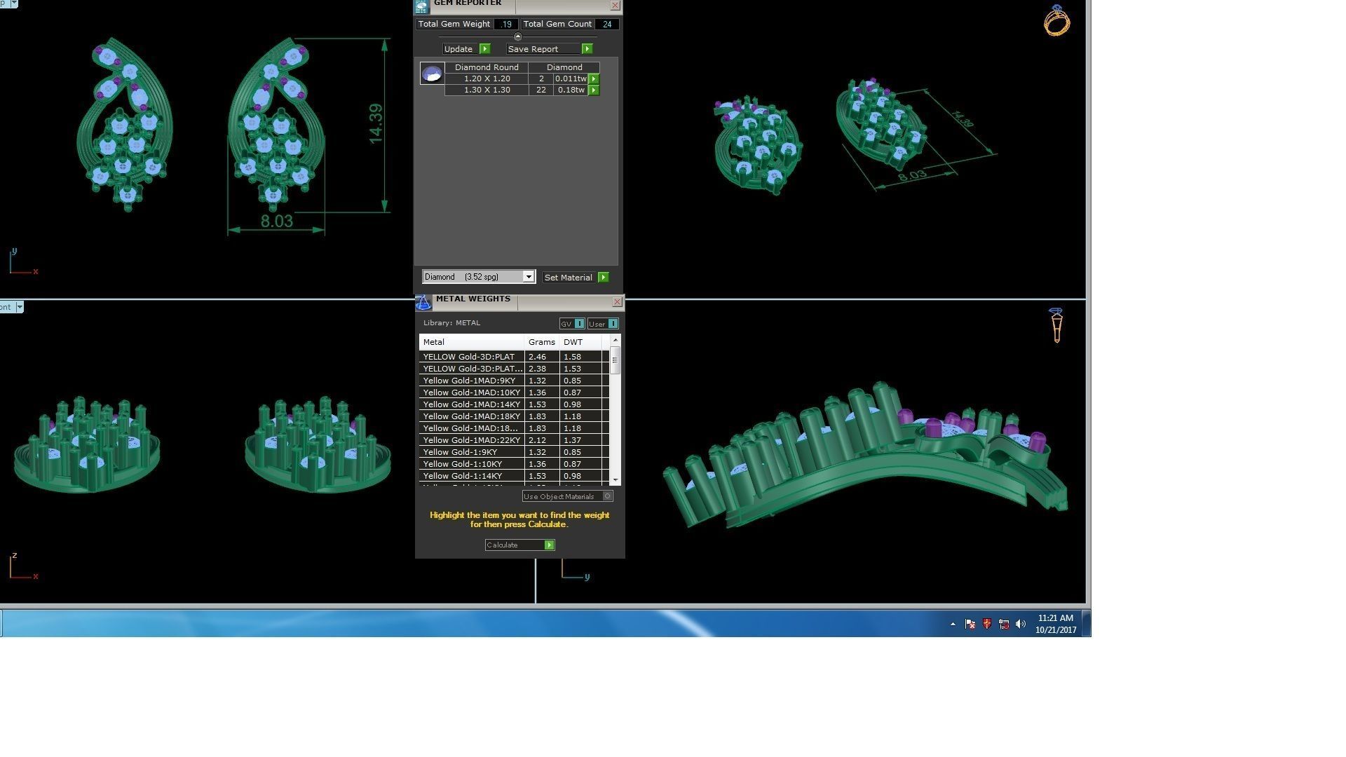Screen dimensions: 1346x757
Task: Click the volume speaker tray icon
Action: (x=1021, y=624)
